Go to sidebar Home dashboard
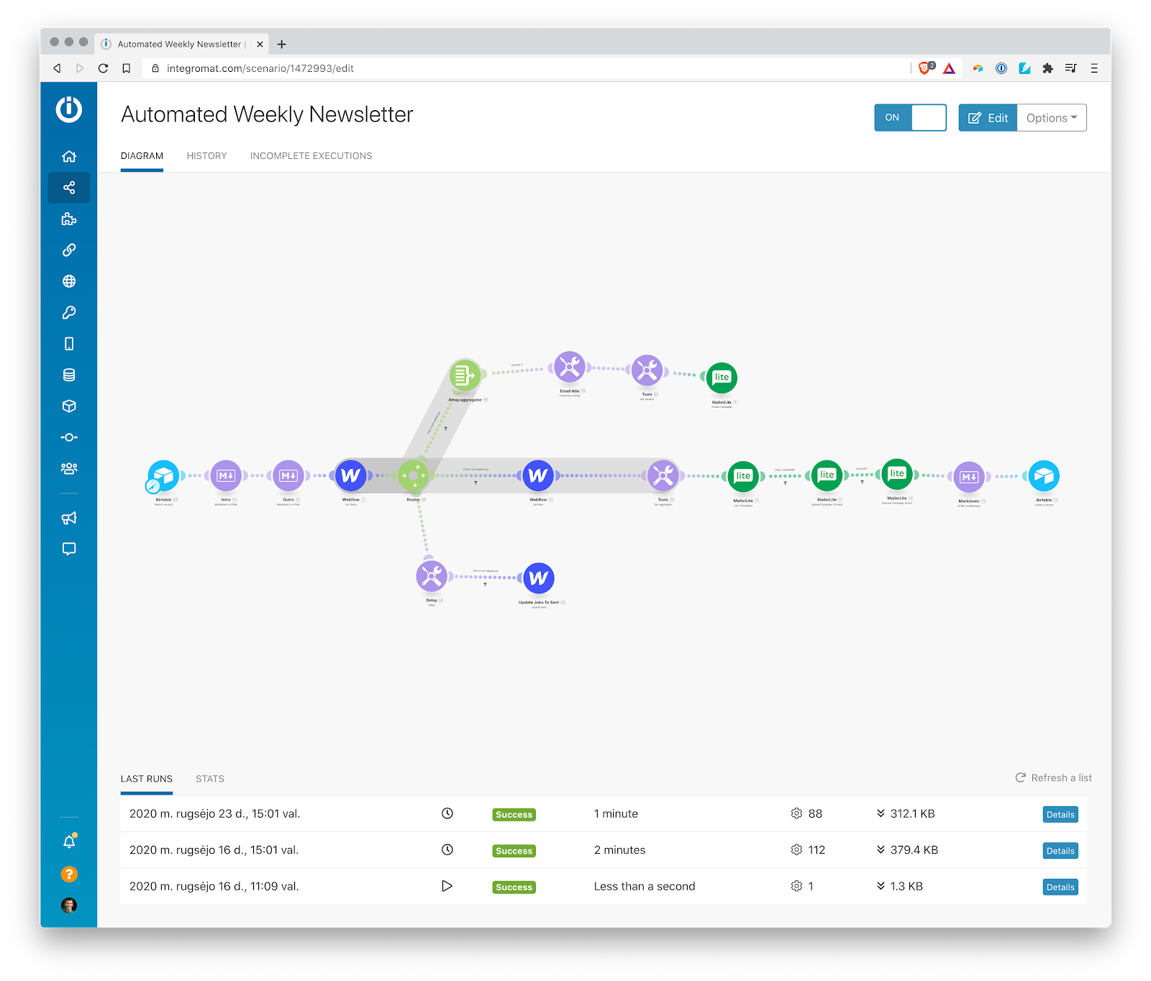 69,156
